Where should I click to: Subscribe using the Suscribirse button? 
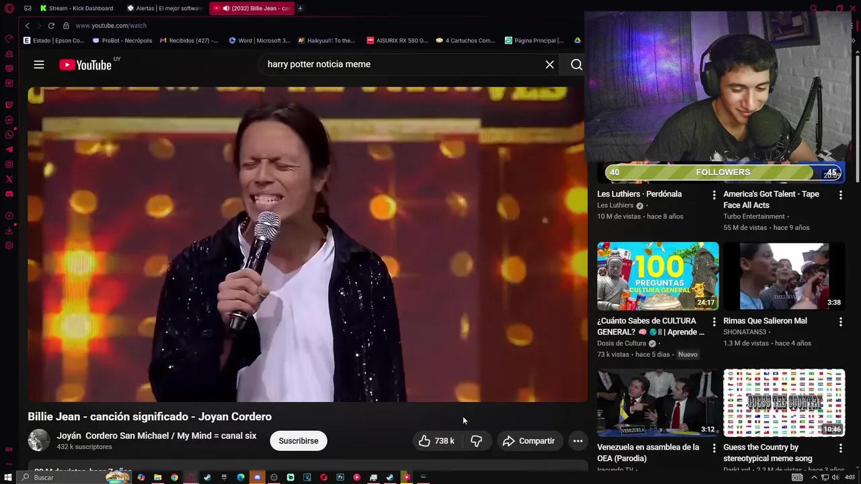(x=299, y=441)
